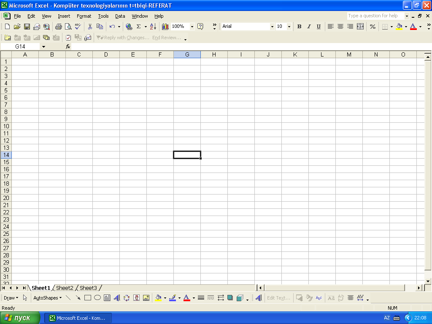Insert a Text Box from the Drawing toolbar
The image size is (432, 324).
tap(107, 298)
